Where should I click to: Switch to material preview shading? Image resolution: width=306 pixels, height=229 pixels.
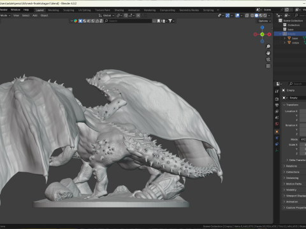click(261, 15)
